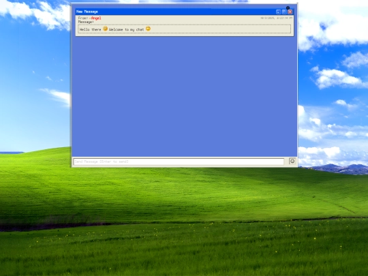Viewport: 368px width, 276px height.
Task: Click the message timestamp
Action: [277, 18]
